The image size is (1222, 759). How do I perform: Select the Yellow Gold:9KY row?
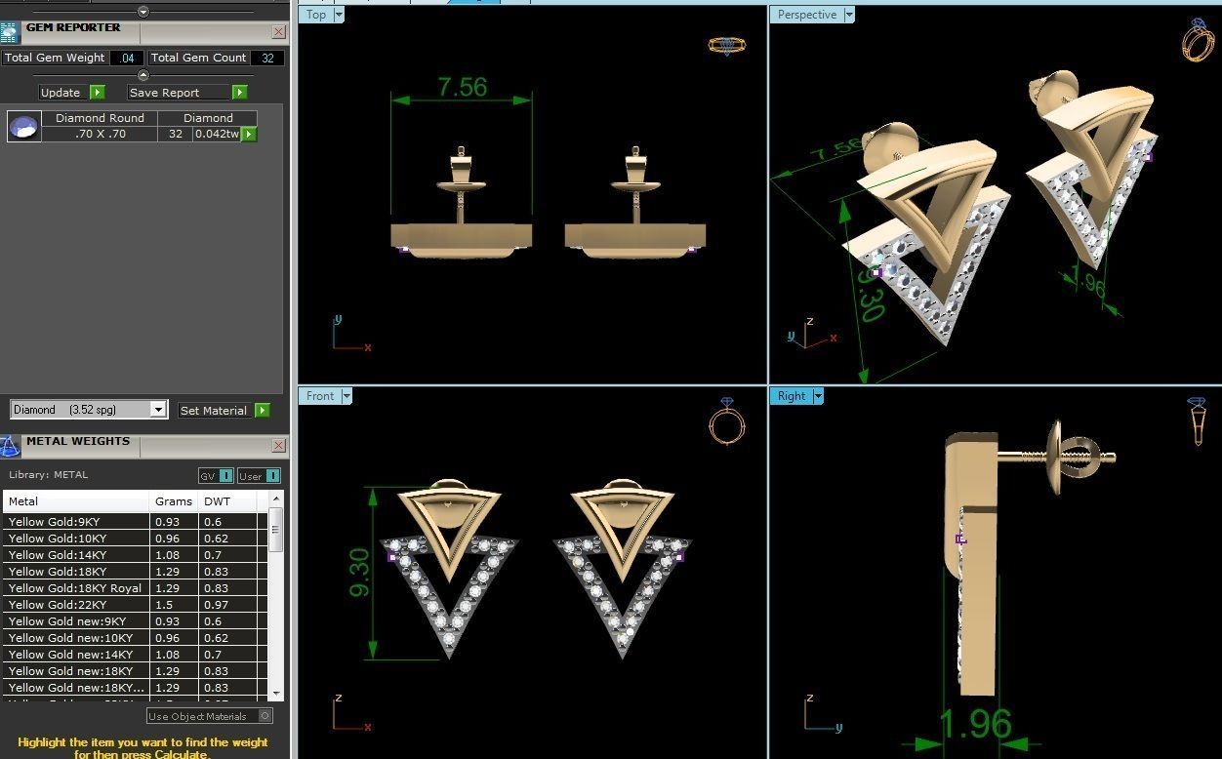[136, 522]
